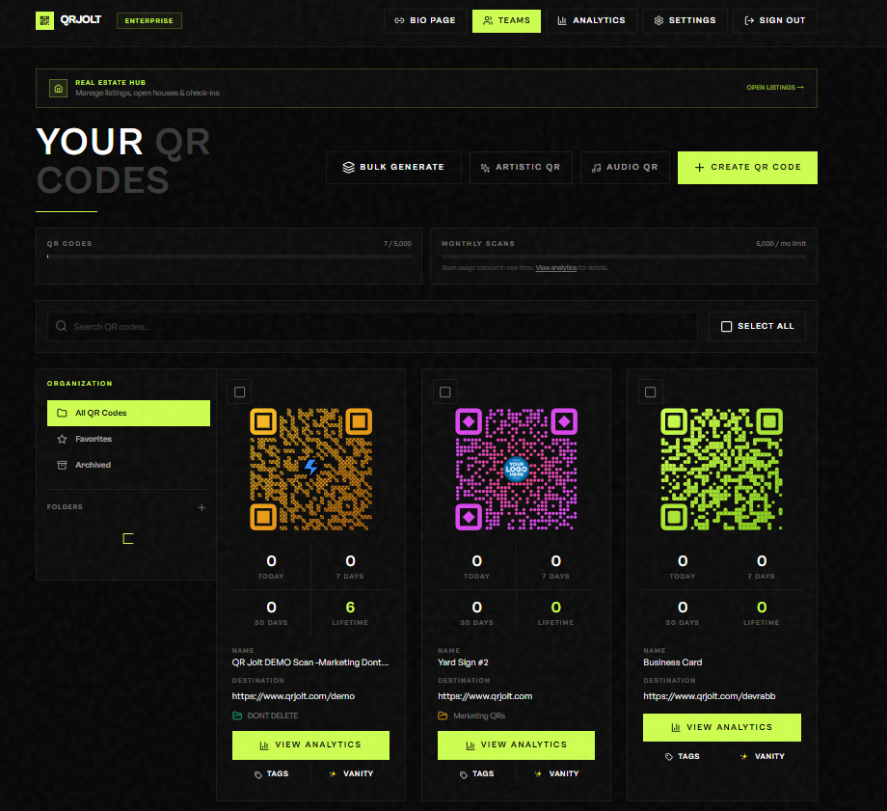View Analytics for Yard Sign #2
The height and width of the screenshot is (811, 887).
click(516, 745)
